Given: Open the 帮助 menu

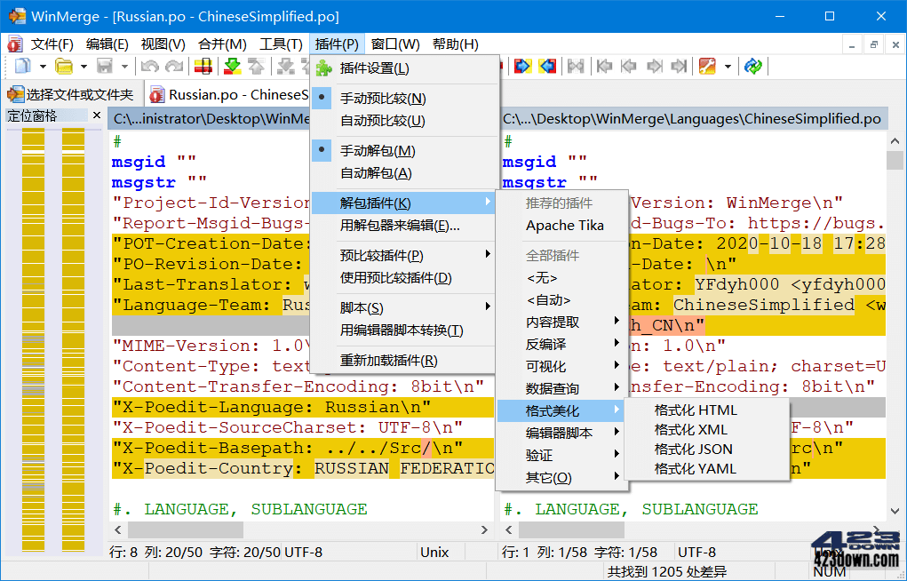Looking at the screenshot, I should [454, 43].
